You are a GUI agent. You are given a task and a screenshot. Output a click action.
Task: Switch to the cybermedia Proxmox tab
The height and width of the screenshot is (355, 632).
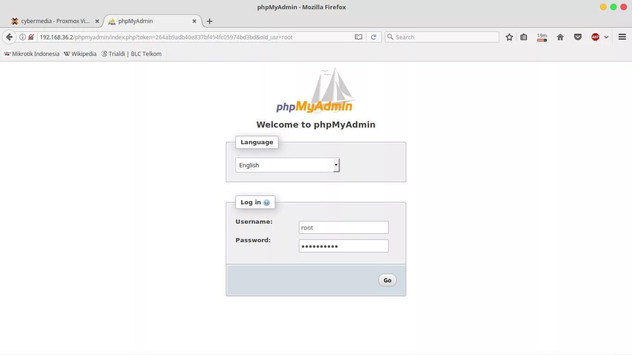point(55,21)
